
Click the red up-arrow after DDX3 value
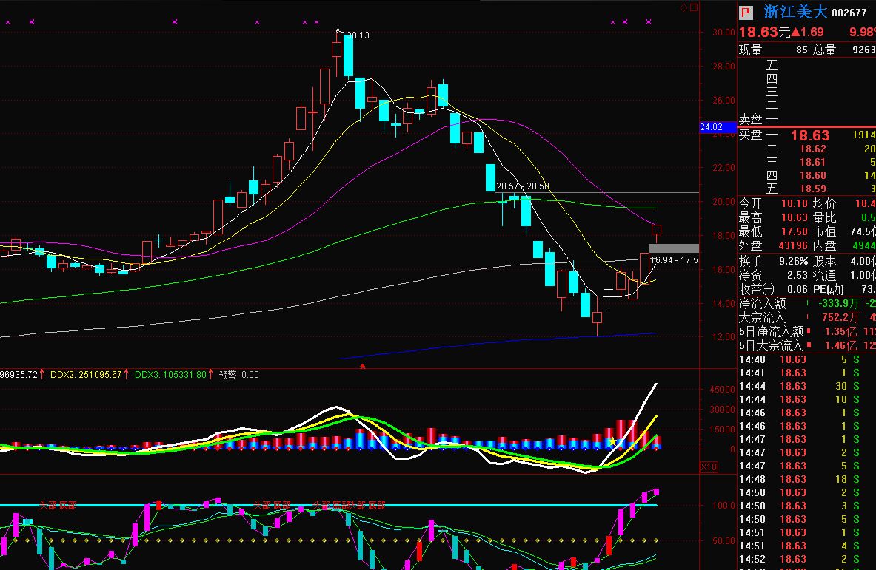pyautogui.click(x=210, y=375)
